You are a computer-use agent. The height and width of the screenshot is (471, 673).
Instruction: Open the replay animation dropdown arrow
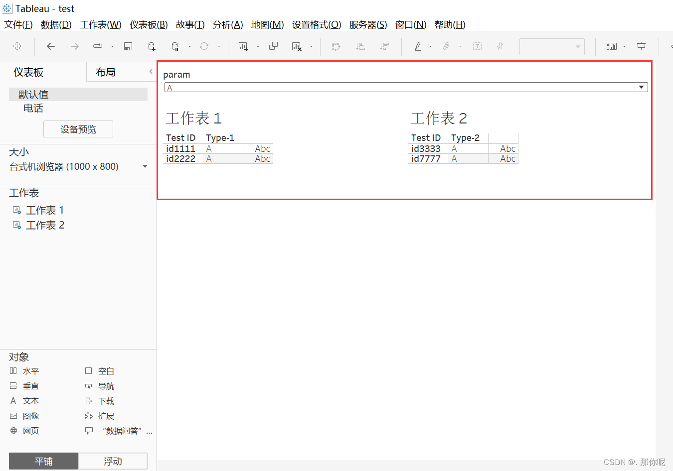tap(112, 47)
